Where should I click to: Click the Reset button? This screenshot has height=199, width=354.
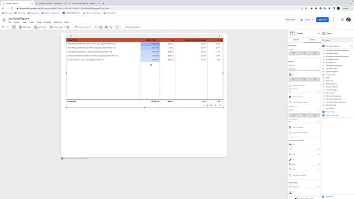[290, 20]
